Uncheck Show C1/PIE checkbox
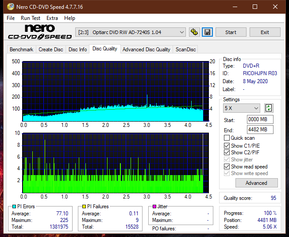289x237 pixels. (x=227, y=146)
